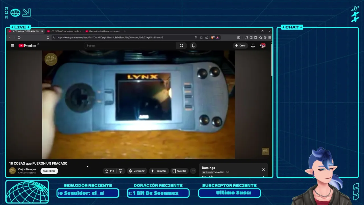Open the browser main menu
This screenshot has height=205, width=364.
tap(270, 37)
